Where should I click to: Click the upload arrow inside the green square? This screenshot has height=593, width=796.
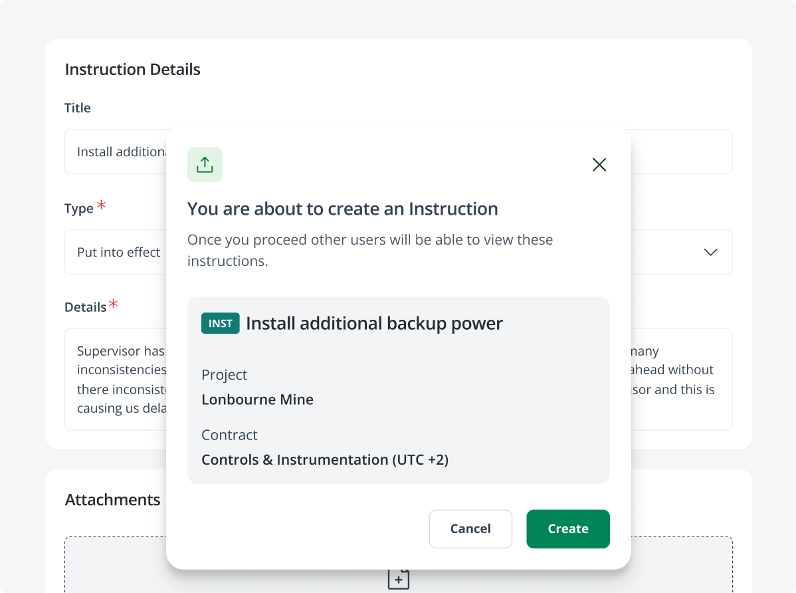tap(205, 164)
